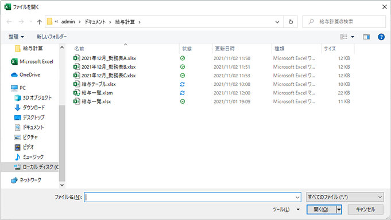Open 3D オブジェクト in navigation pane
Screen dimensions: 391x220
[33, 98]
